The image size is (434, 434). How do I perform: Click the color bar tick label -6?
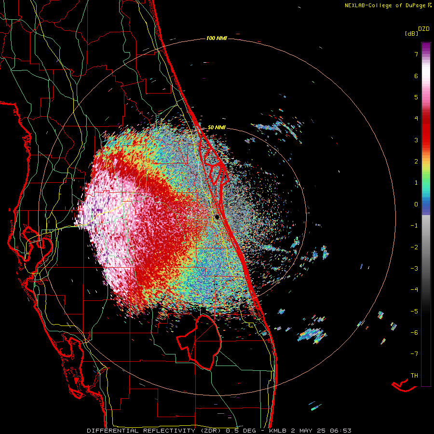pyautogui.click(x=414, y=332)
